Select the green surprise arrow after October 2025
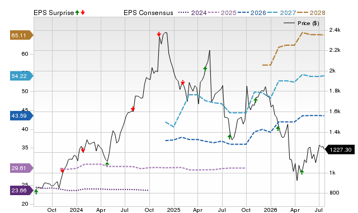 click(256, 100)
